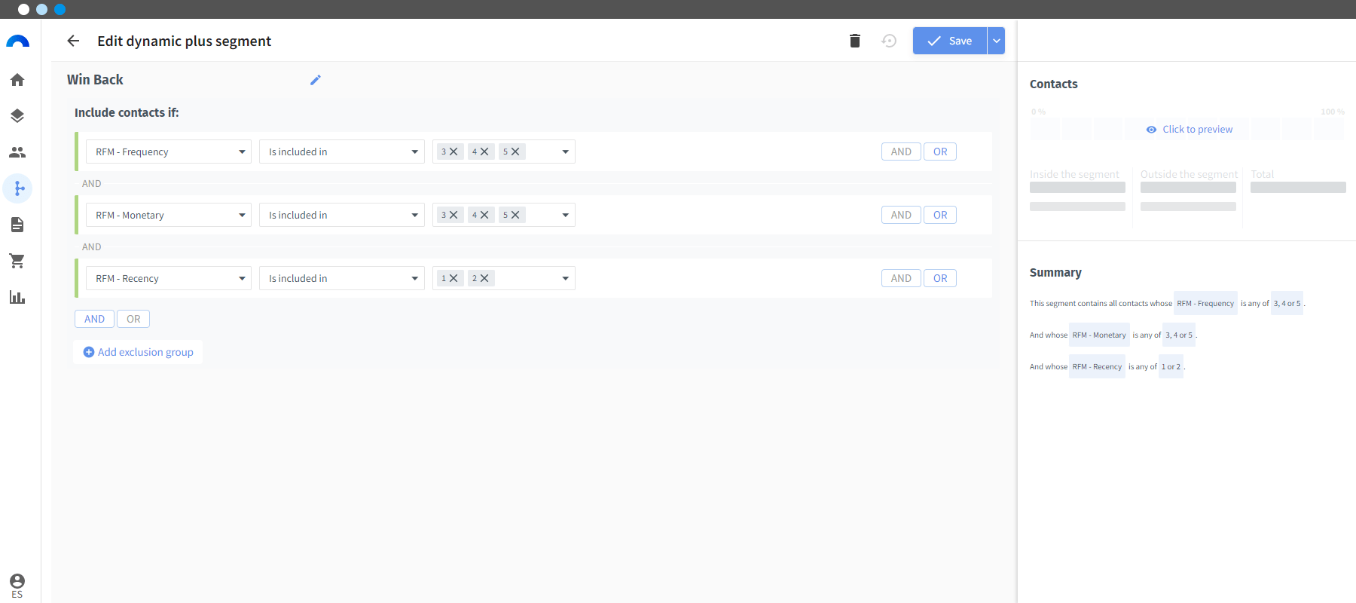Remove value 3 from RFM Frequency filter
This screenshot has width=1356, height=603.
(454, 152)
